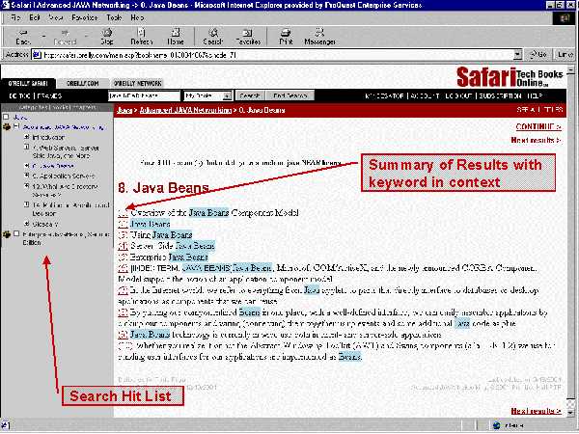
Task: Print the page via Print icon
Action: pos(286,37)
